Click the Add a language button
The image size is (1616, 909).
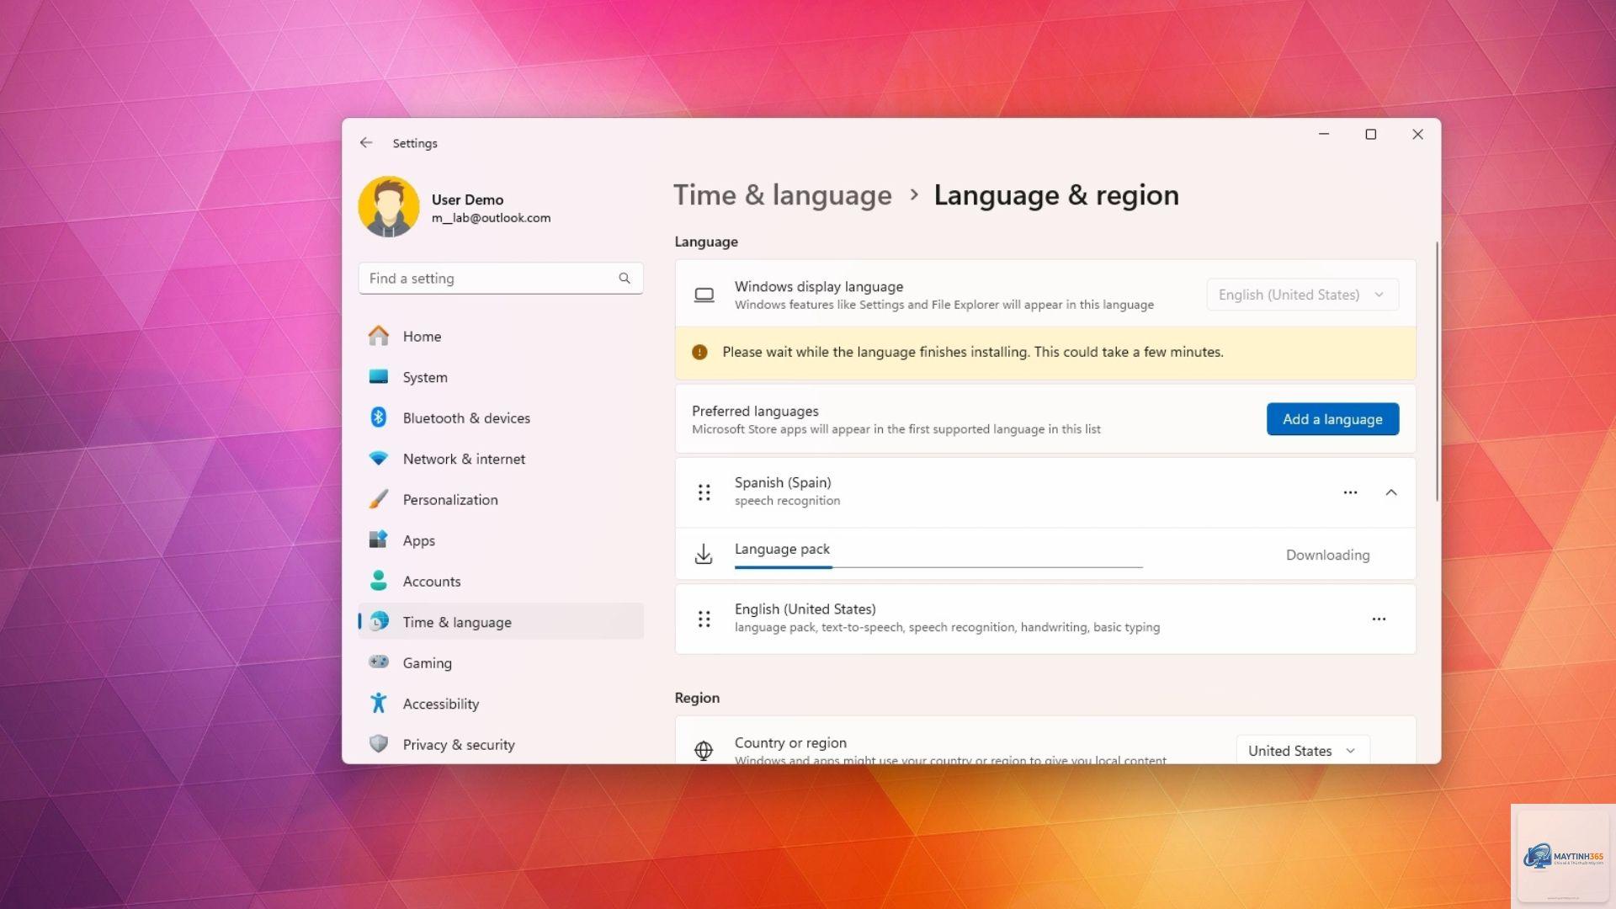(1332, 419)
